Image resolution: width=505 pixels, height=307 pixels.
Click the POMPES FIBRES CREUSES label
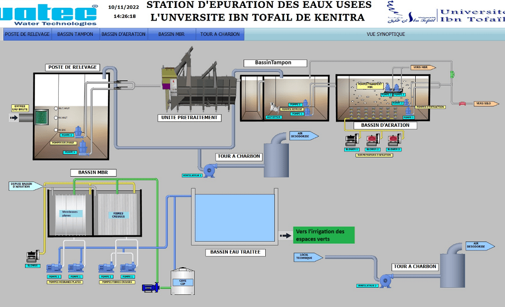(117, 282)
